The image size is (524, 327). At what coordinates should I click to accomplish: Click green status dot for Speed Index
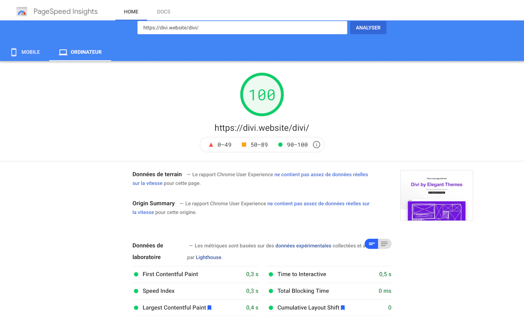click(136, 291)
